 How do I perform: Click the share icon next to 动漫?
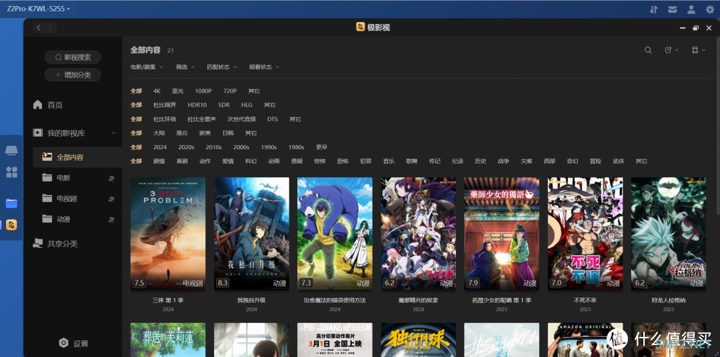(x=111, y=220)
